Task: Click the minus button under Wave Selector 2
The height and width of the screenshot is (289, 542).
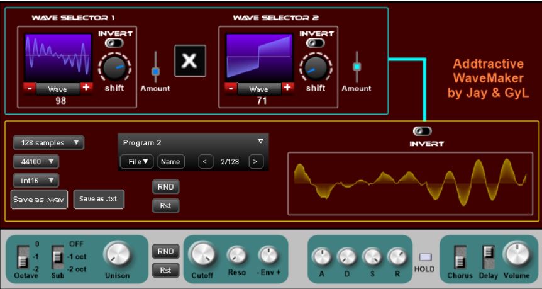Action: click(x=231, y=88)
